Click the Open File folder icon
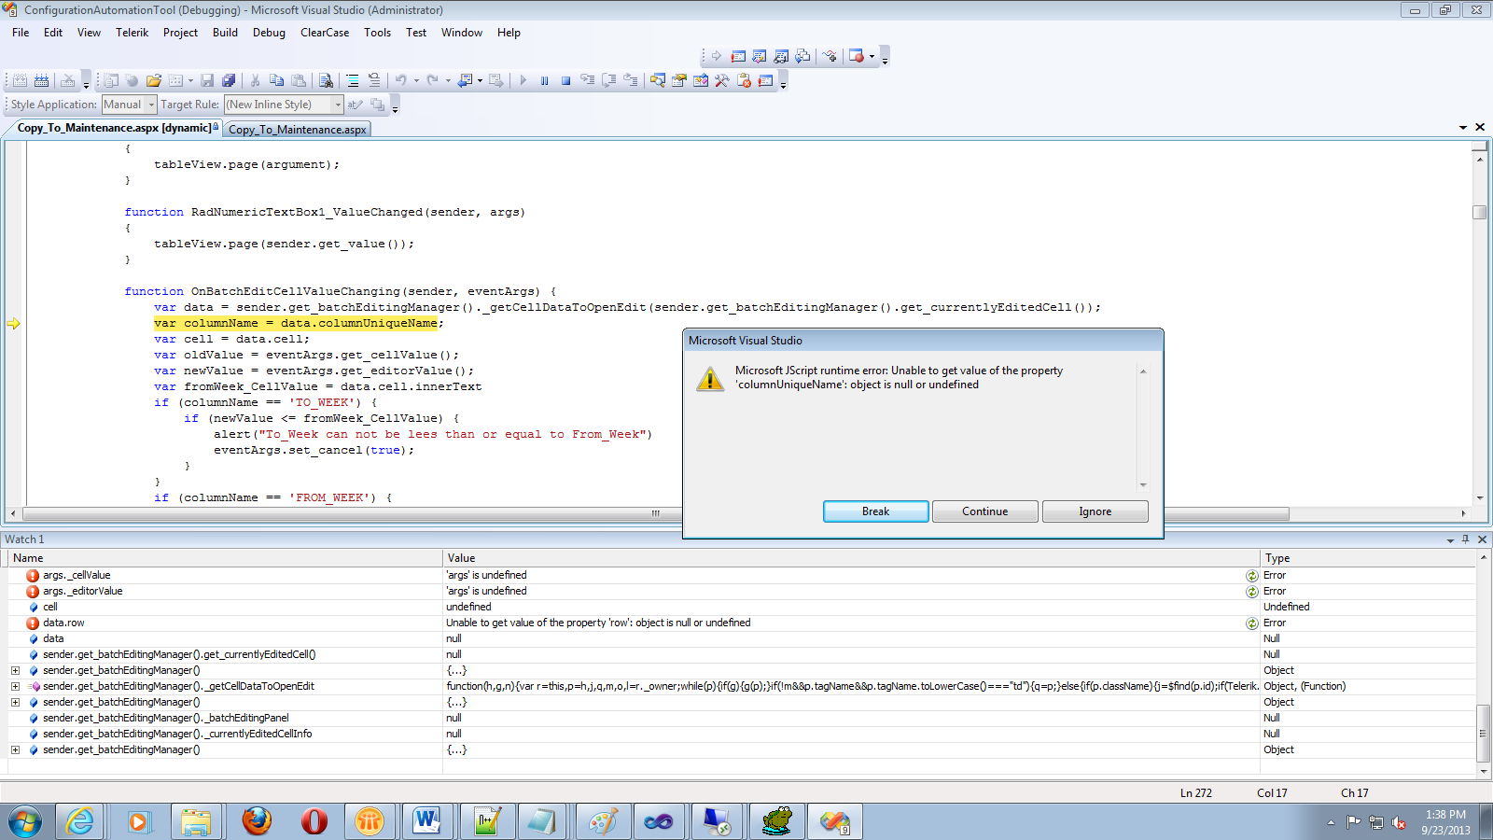Image resolution: width=1493 pixels, height=840 pixels. point(154,81)
